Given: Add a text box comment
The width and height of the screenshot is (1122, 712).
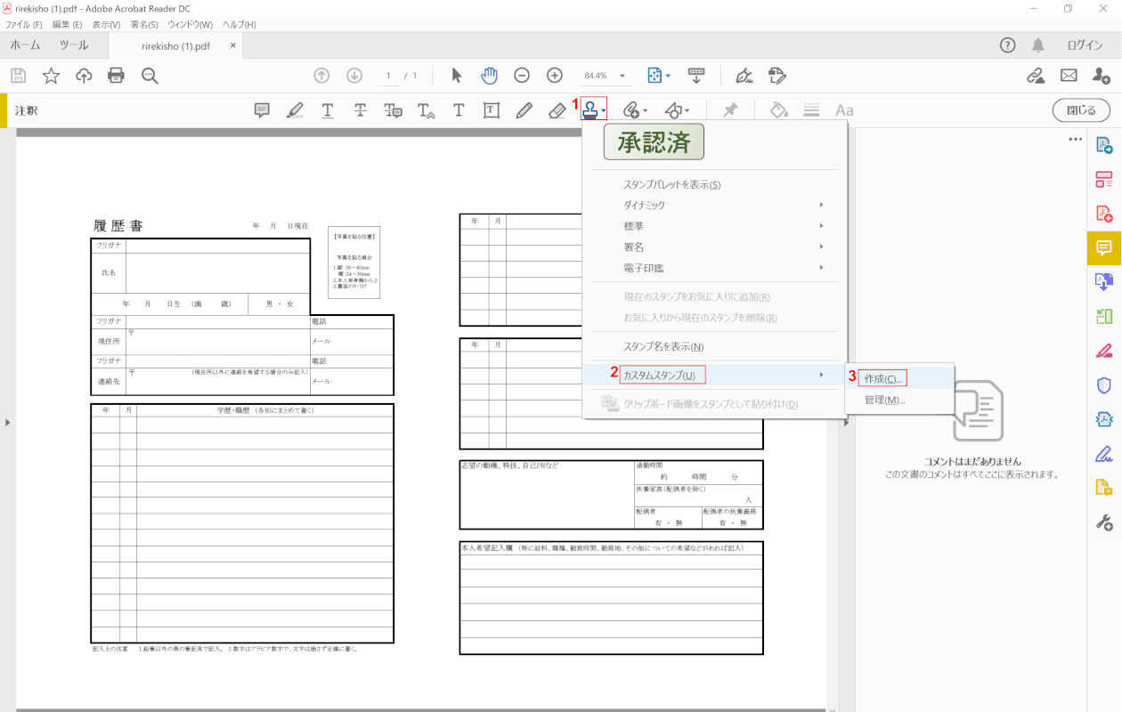Looking at the screenshot, I should (x=491, y=110).
